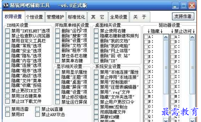Image resolution: width=201 pixels, height=122 pixels.
Task: Enable 禁用显示属性
Action: pos(57,72)
